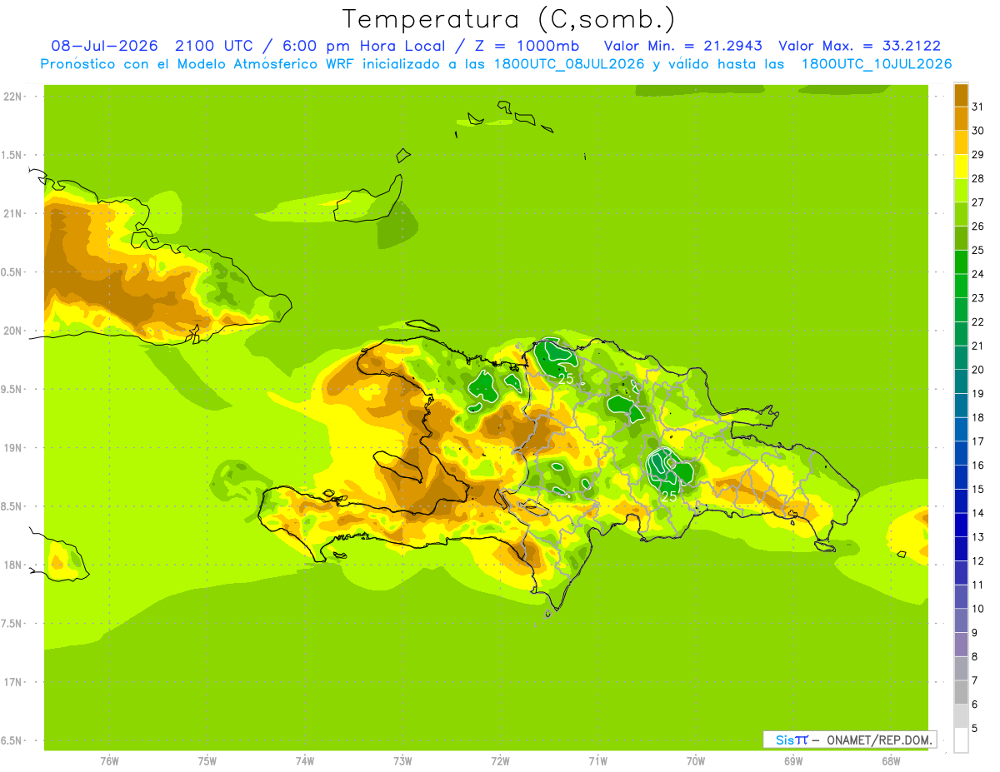Viewport: 1000px width, 772px height.
Task: Click the '68W' longitude label
Action: (x=891, y=761)
